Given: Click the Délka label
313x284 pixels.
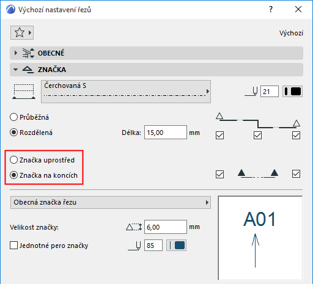Looking at the screenshot, I should [131, 133].
